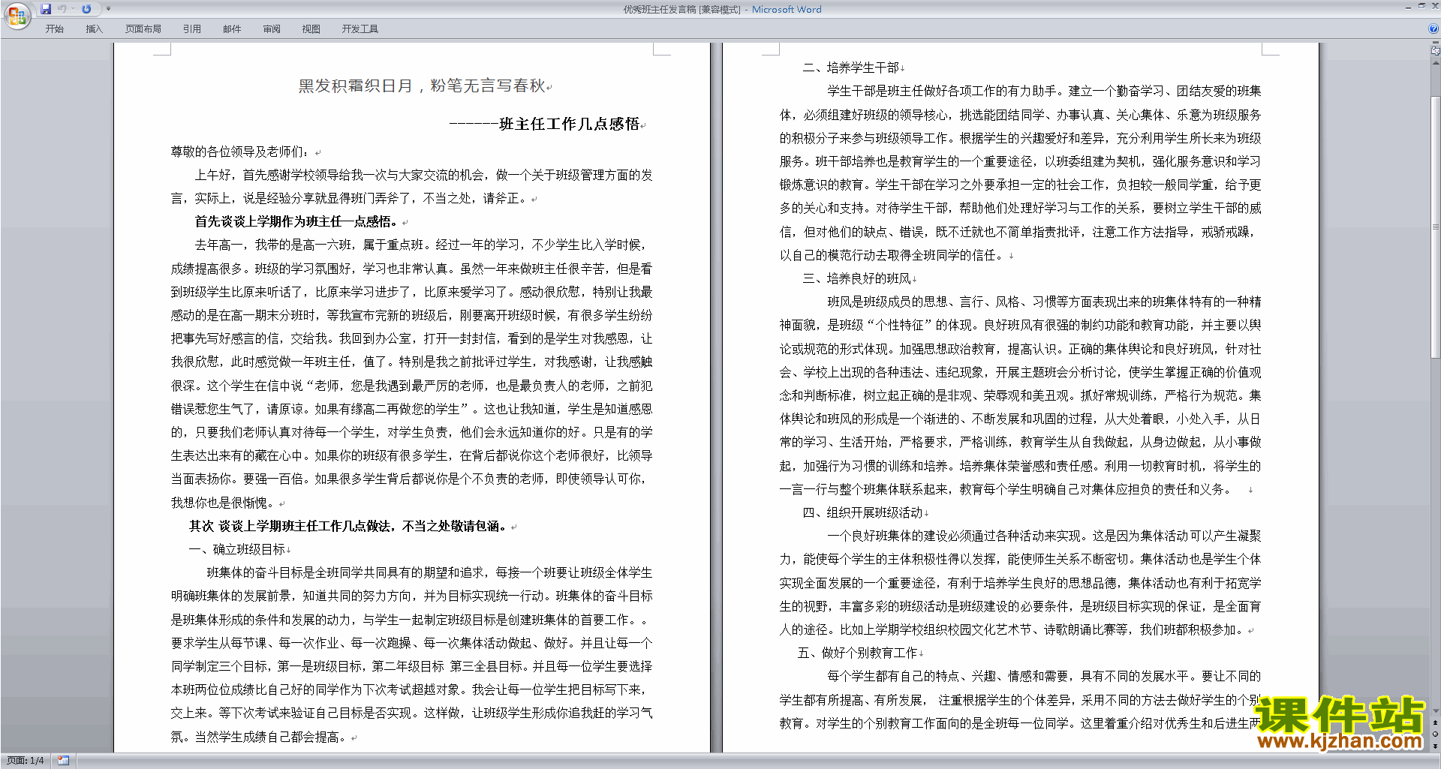Screen dimensions: 1441x769
Task: Click the subtitle 班主任工作几点感悟
Action: tap(570, 124)
